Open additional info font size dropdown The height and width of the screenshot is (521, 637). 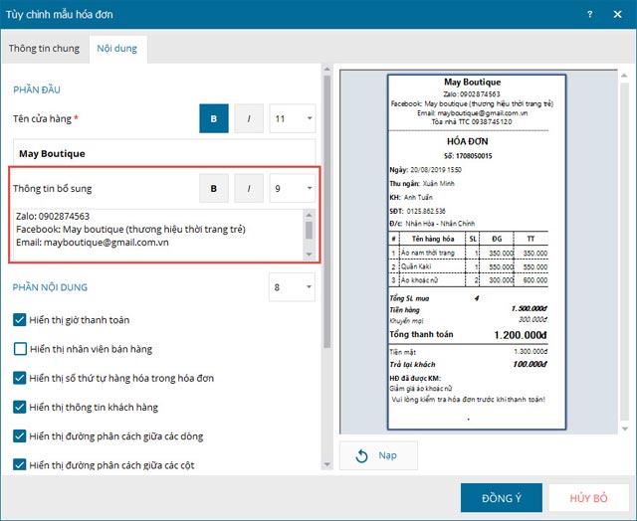[293, 188]
